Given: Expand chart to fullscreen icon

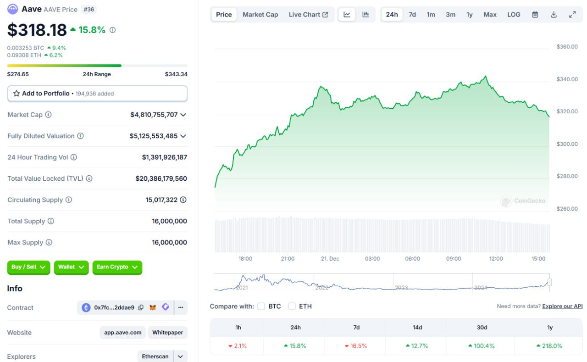Looking at the screenshot, I should [x=572, y=15].
